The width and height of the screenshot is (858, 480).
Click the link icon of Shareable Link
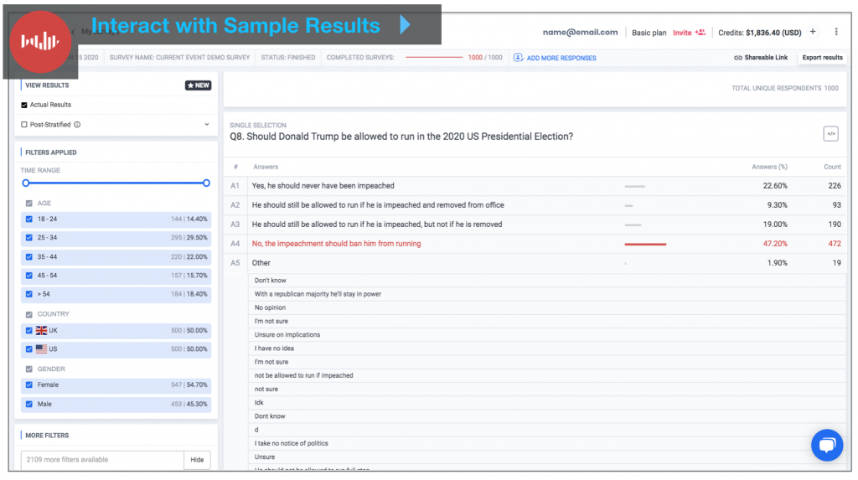(x=737, y=58)
